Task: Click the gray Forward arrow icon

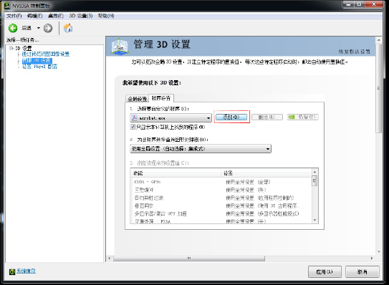Action: point(48,28)
